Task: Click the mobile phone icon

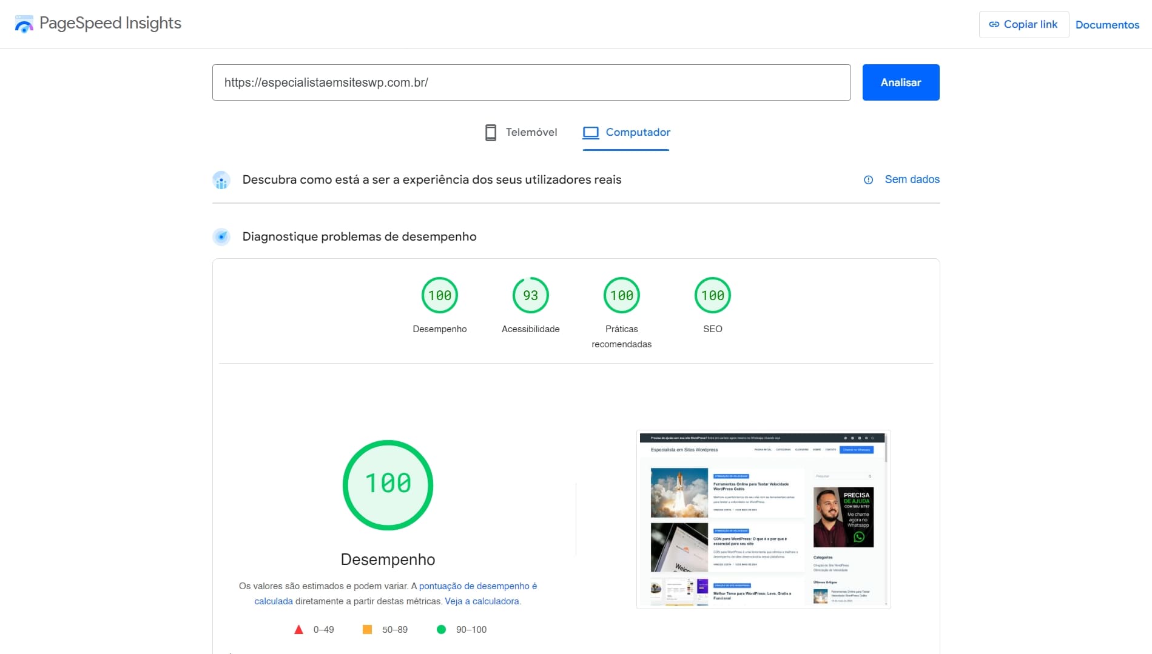Action: click(491, 132)
